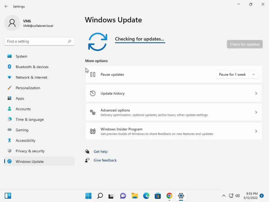
Task: Click the Gaming controller icon
Action: coord(9,130)
